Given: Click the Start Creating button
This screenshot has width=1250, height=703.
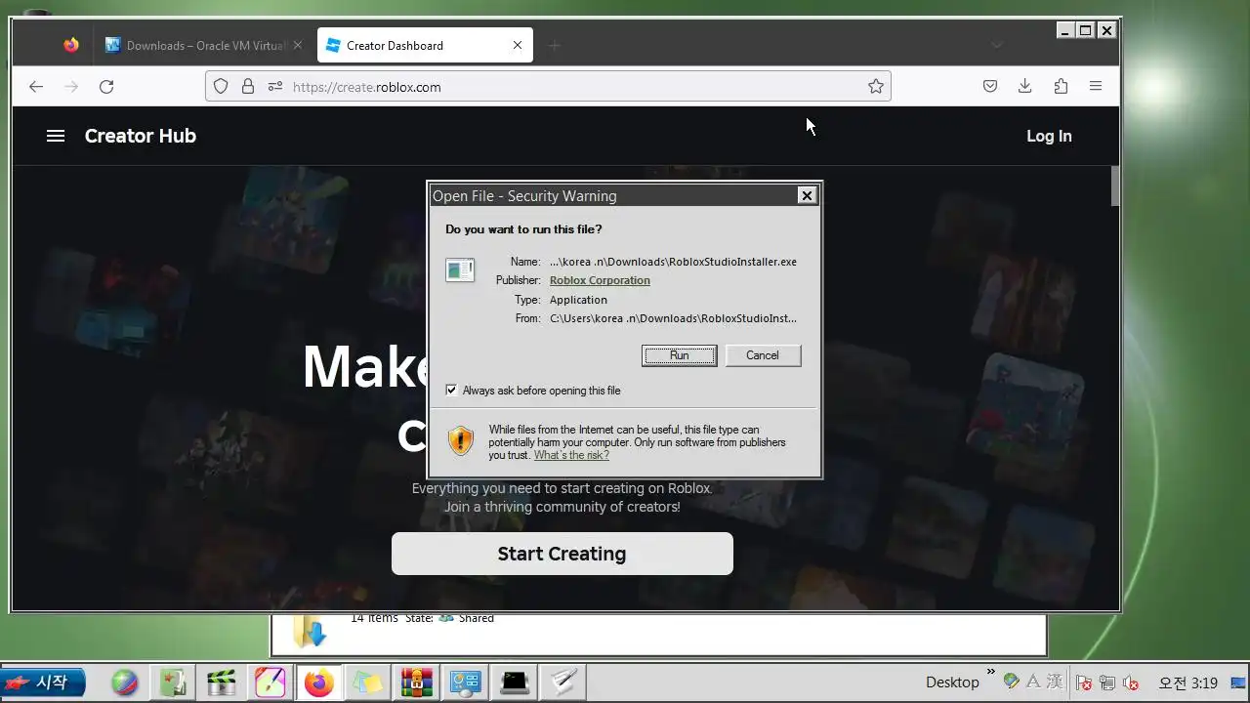Looking at the screenshot, I should point(562,554).
